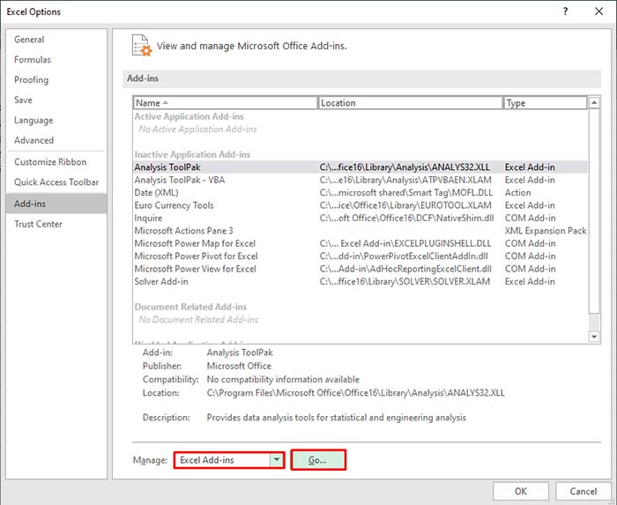Open the Manage dropdown arrow
This screenshot has height=505, width=617.
[x=277, y=460]
